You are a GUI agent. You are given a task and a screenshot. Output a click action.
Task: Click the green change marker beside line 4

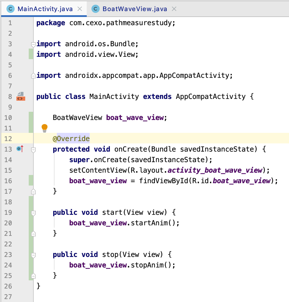[31, 54]
